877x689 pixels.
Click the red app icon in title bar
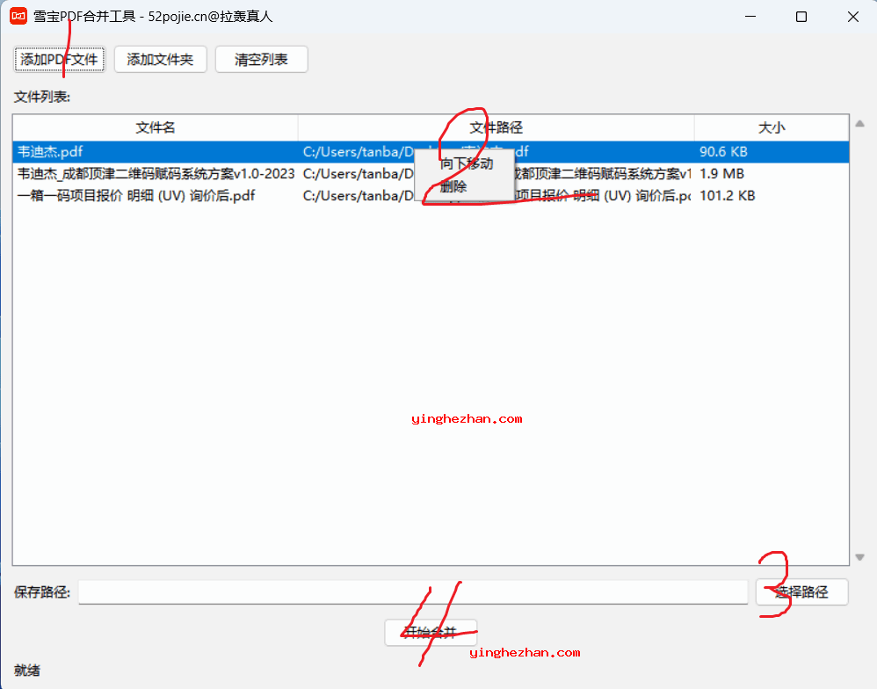18,17
